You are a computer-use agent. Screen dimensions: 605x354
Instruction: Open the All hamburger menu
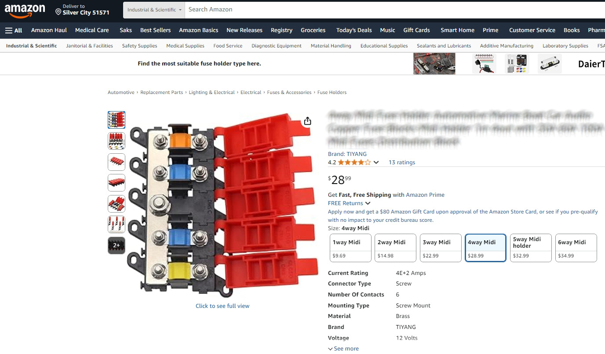coord(14,30)
